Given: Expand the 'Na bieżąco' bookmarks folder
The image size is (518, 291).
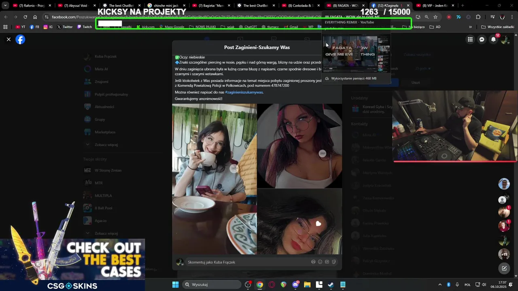Looking at the screenshot, I should [x=414, y=27].
